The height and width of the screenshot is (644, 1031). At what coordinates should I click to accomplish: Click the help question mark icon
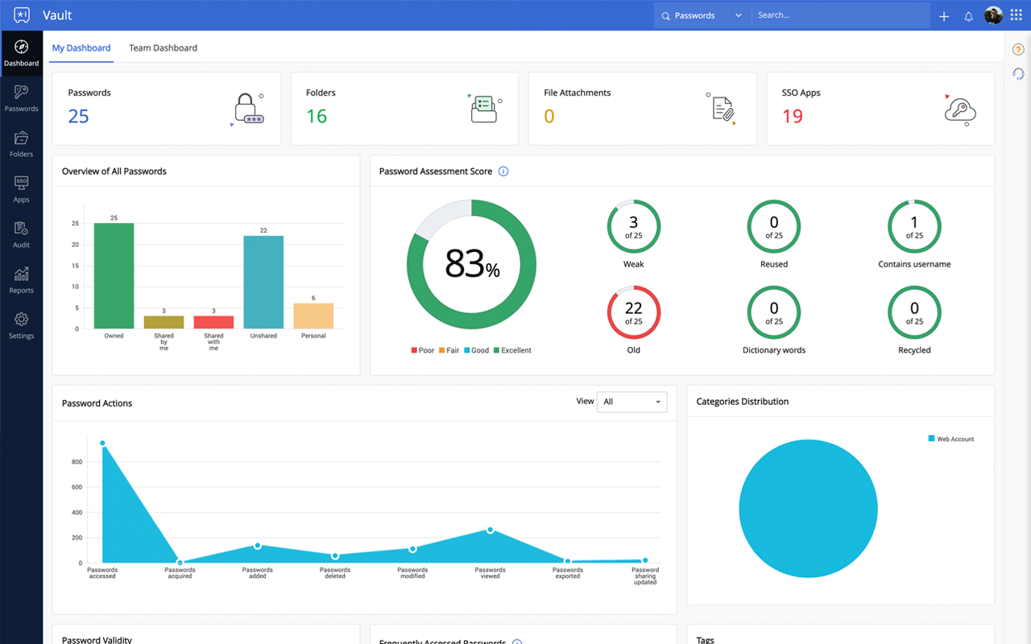[x=1018, y=50]
